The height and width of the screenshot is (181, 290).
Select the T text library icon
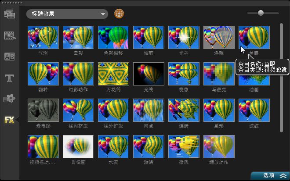tap(10, 78)
